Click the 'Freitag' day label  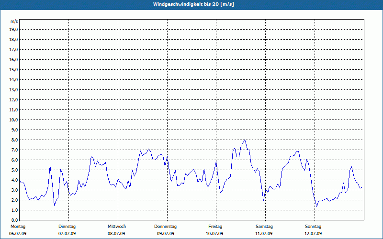(215, 227)
